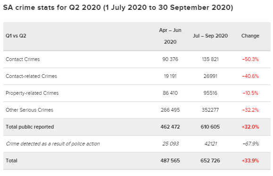273x176 pixels.
Task: Select the Q1 vs Q2 column header
Action: 16,36
